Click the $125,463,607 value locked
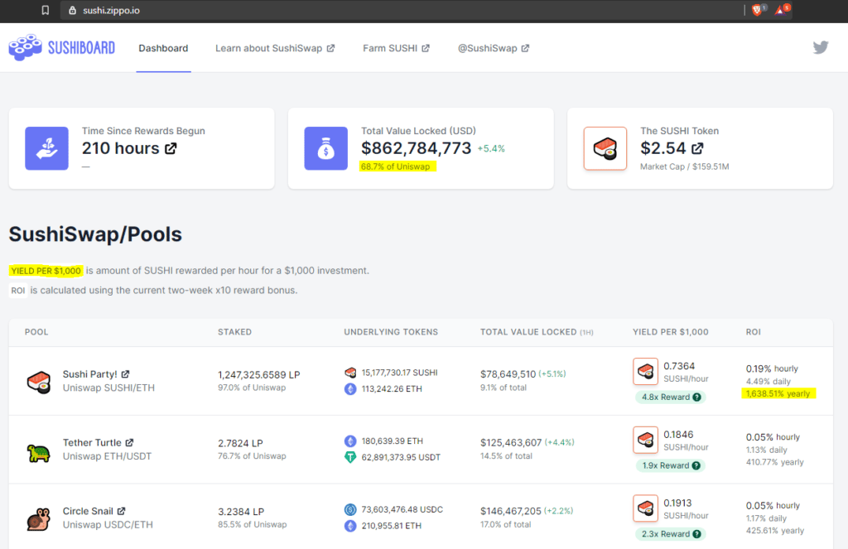This screenshot has width=848, height=549. point(511,442)
